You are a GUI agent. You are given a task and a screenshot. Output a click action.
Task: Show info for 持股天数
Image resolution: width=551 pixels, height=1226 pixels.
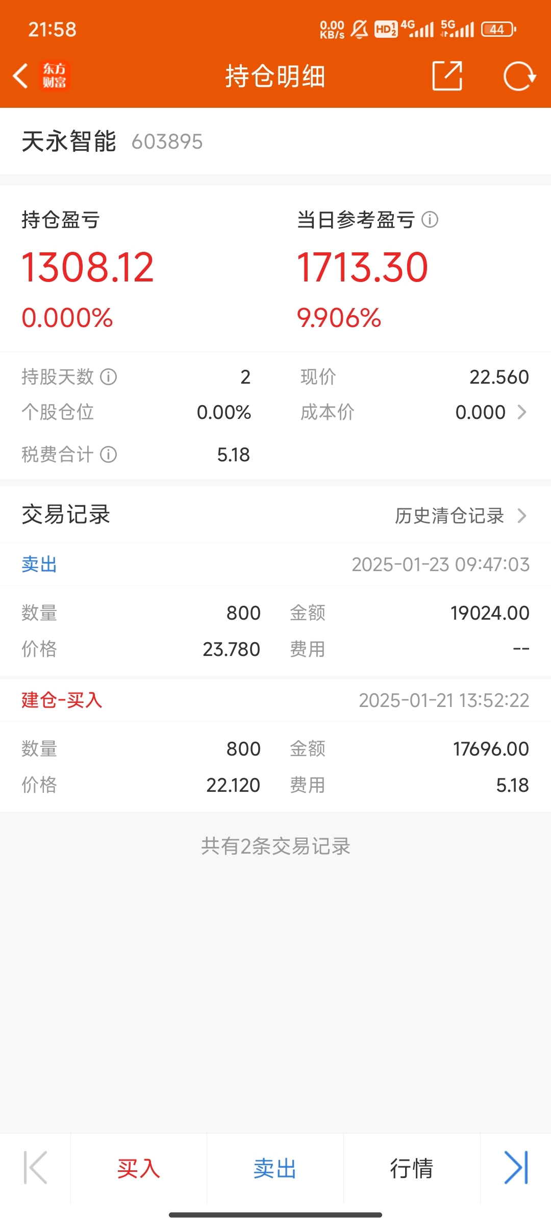point(109,377)
